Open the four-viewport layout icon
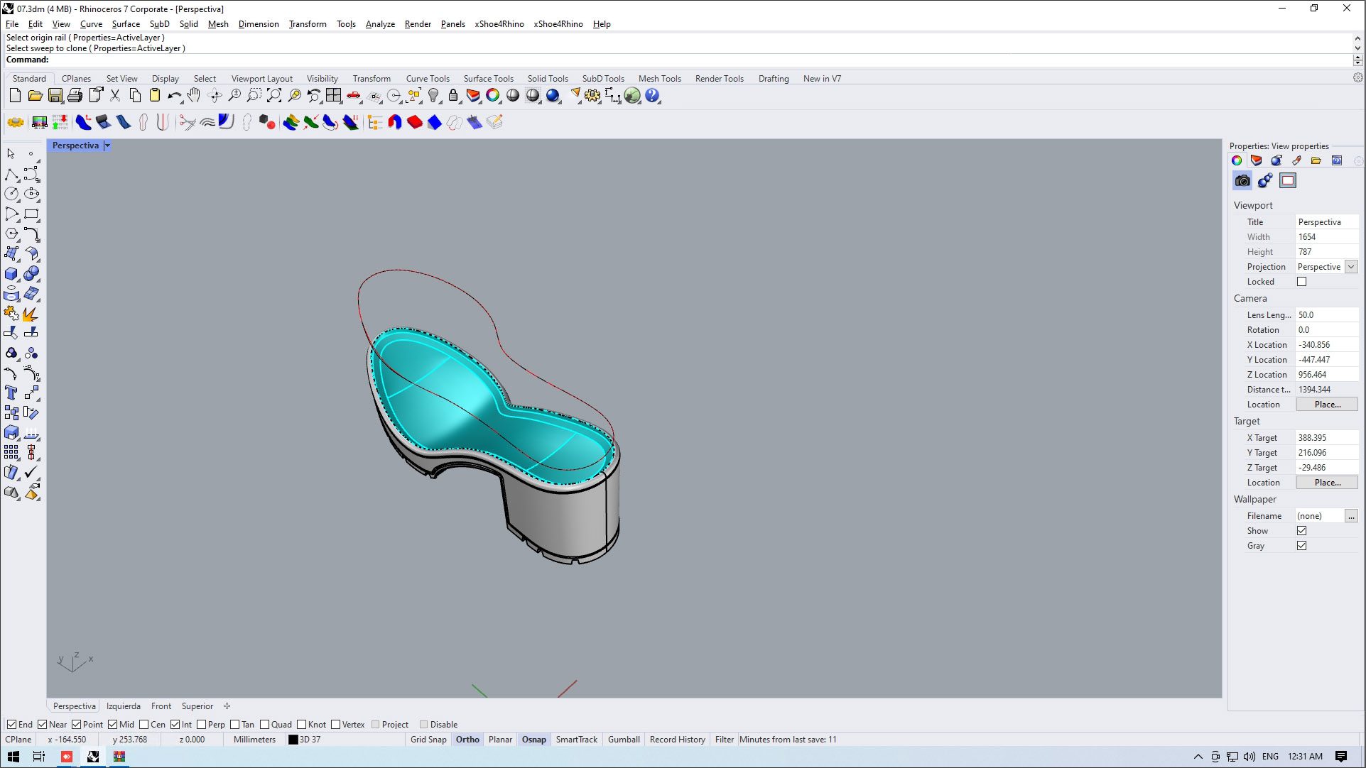The height and width of the screenshot is (768, 1366). [333, 96]
